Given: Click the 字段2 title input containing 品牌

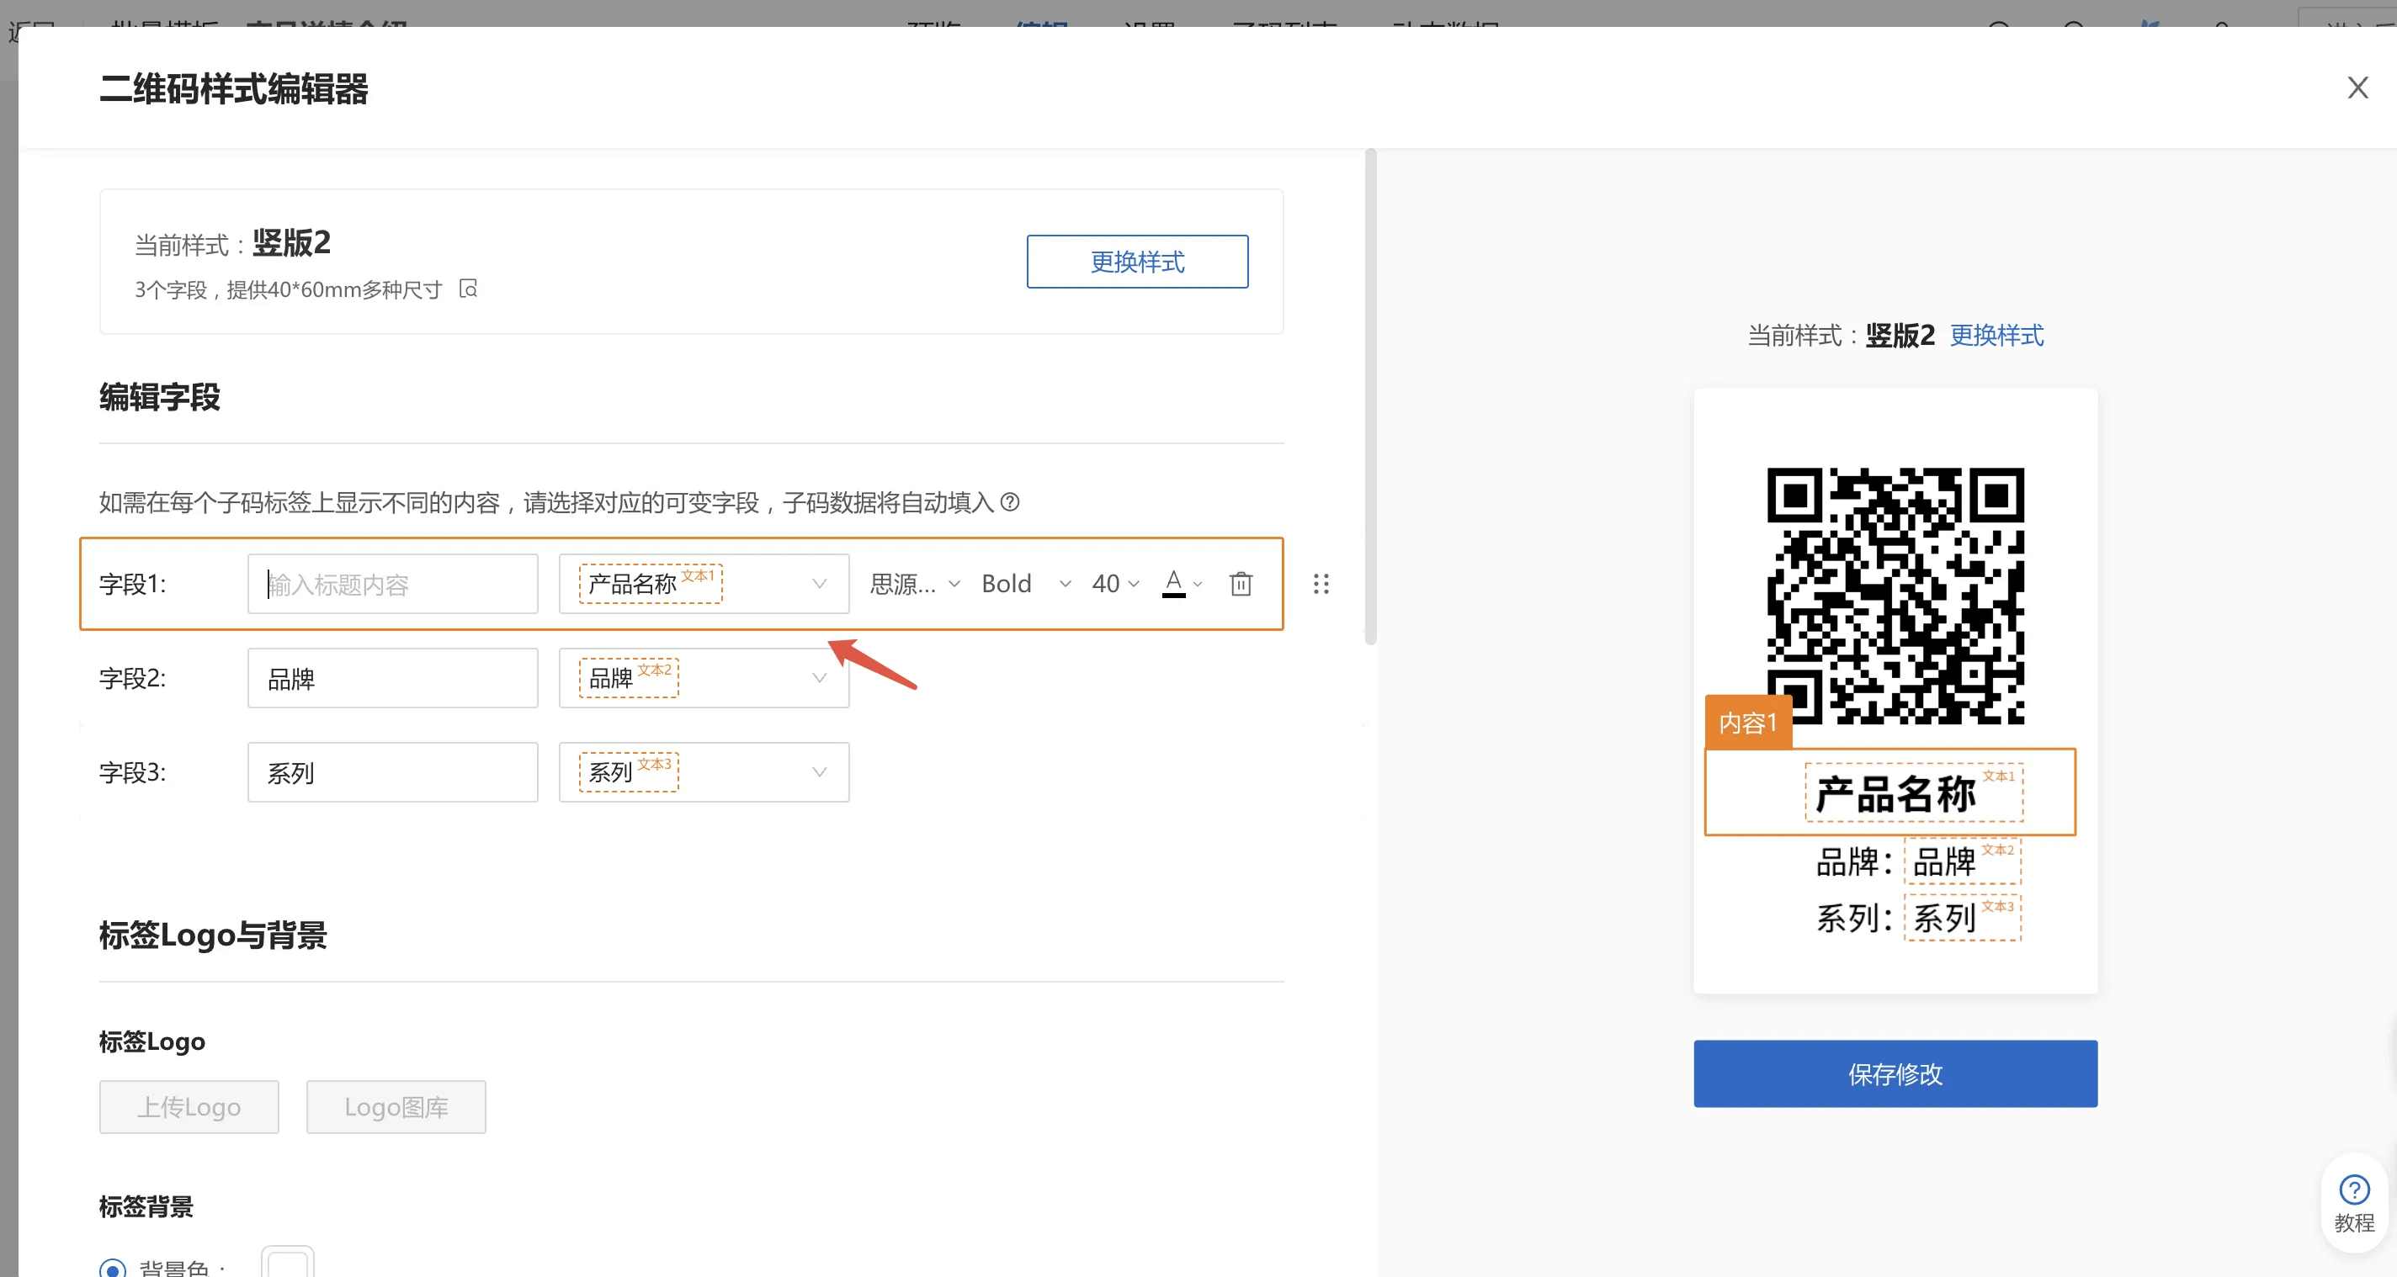Looking at the screenshot, I should tap(393, 678).
